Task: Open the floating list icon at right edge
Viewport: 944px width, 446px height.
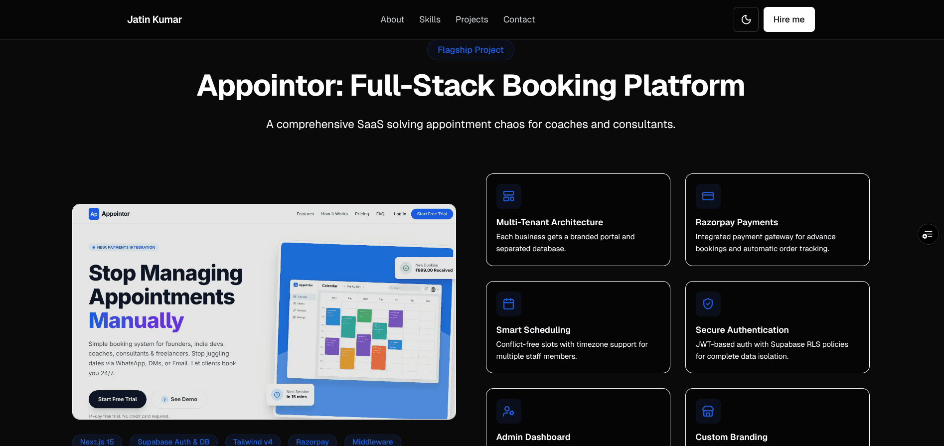Action: click(928, 234)
